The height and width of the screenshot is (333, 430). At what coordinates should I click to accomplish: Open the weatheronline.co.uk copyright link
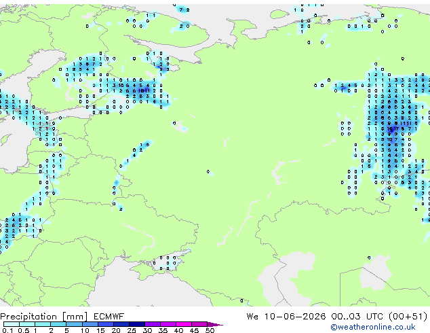pos(373,327)
